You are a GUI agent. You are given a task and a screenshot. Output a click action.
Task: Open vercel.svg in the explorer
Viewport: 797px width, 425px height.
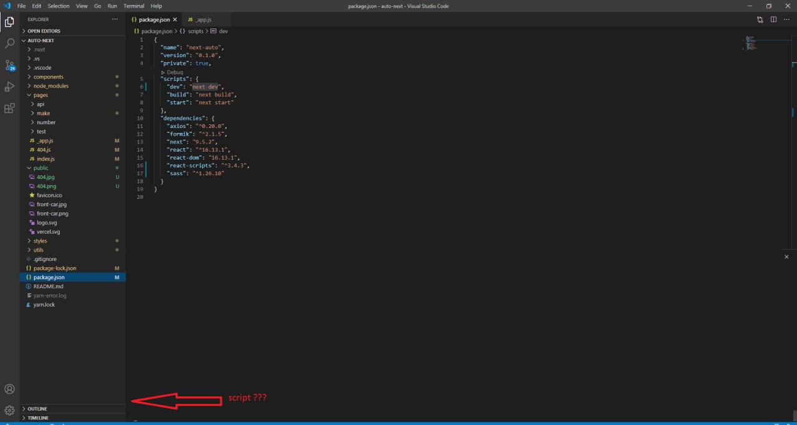pyautogui.click(x=73, y=232)
